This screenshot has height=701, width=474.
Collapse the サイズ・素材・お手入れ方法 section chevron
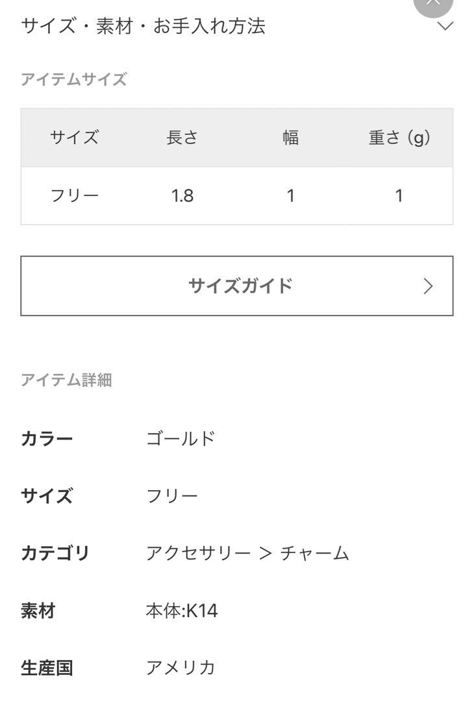pyautogui.click(x=445, y=26)
